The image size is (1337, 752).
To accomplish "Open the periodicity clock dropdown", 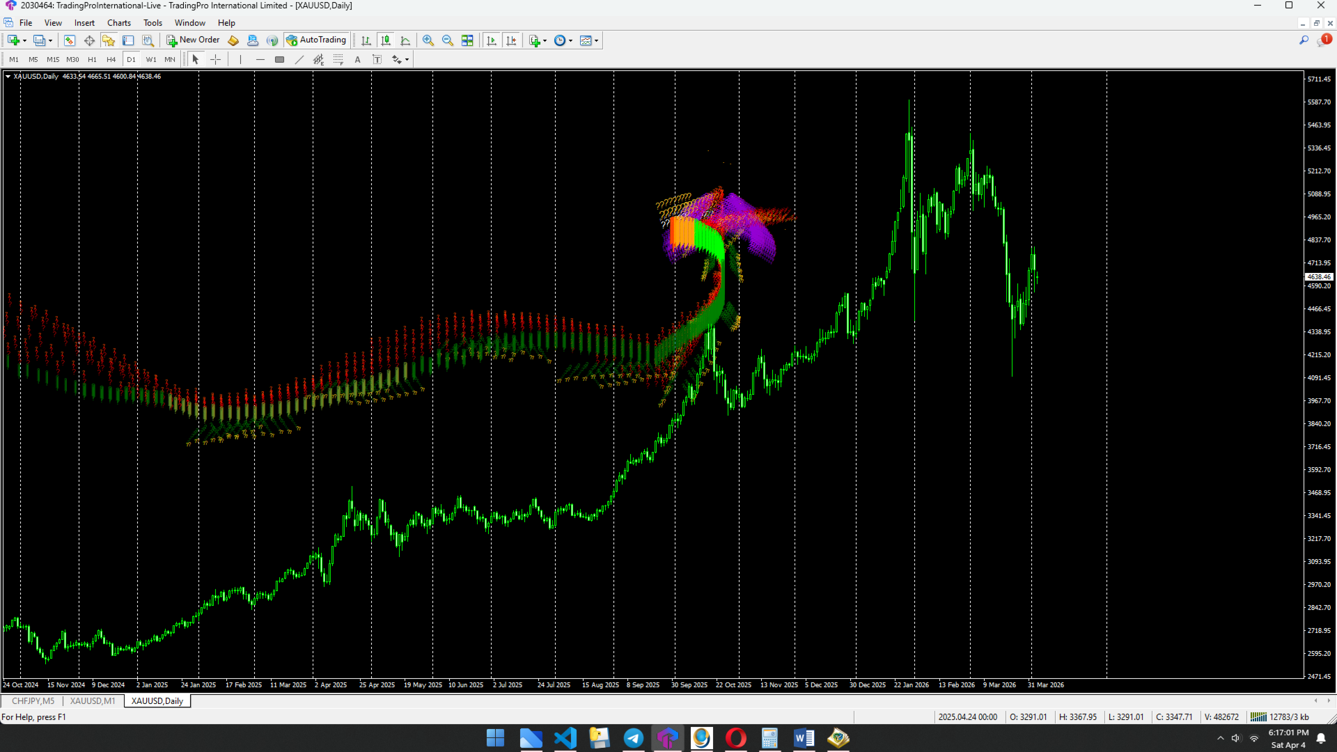I will click(x=570, y=40).
